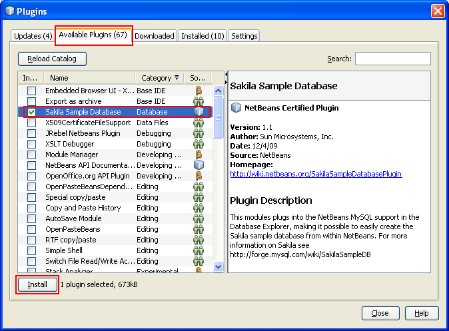Check the JRebel Netbeans Plugin install box
Viewport: 449px width, 331px height.
(32, 133)
